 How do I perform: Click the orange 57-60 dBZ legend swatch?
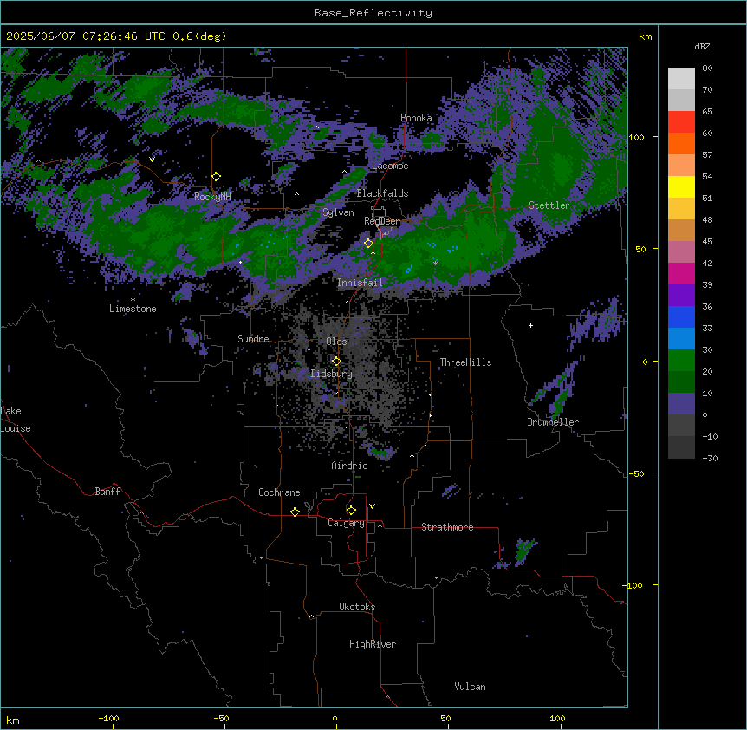point(681,143)
